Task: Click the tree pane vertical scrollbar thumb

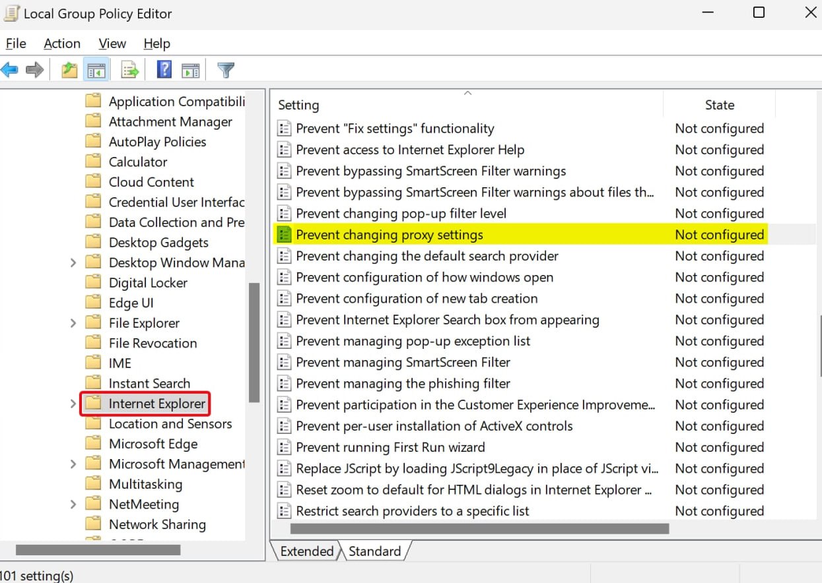Action: [254, 343]
